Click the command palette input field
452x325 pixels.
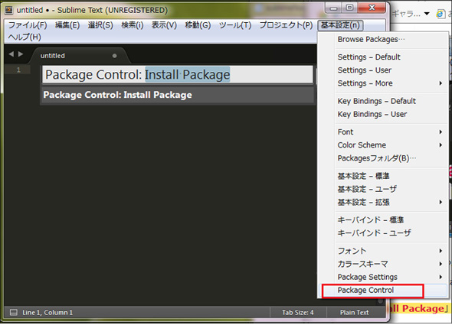(178, 74)
